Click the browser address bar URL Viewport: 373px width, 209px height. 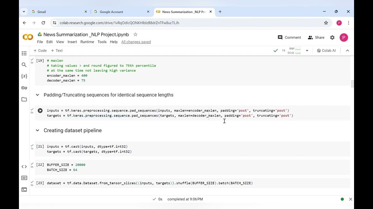[x=119, y=23]
